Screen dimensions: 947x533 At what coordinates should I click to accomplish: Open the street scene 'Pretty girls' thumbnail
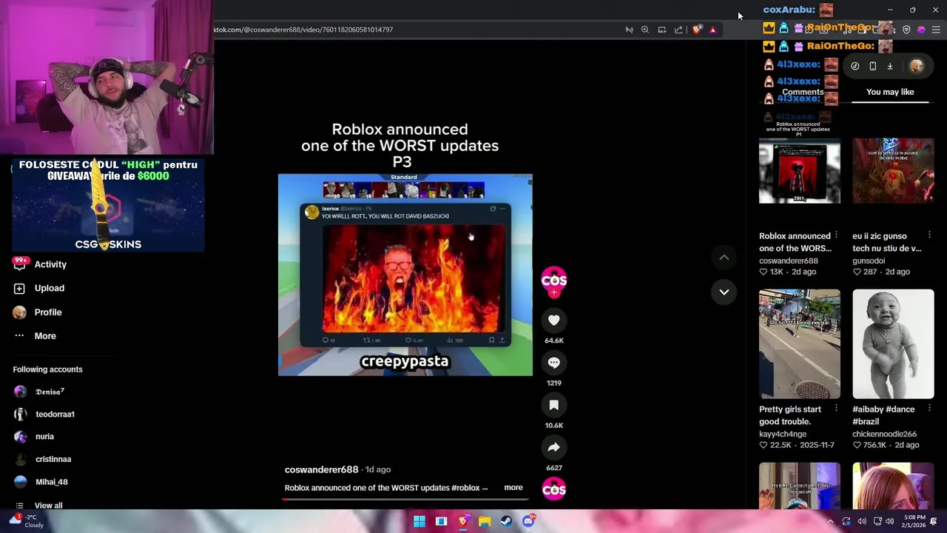point(799,344)
